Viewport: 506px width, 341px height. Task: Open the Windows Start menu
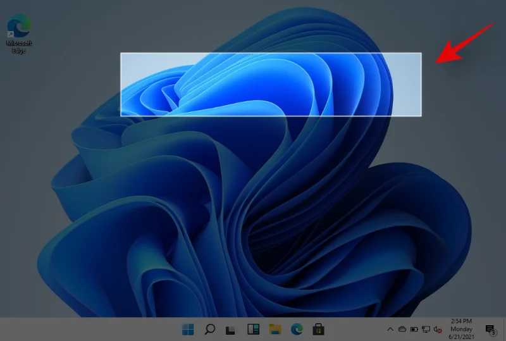(188, 329)
